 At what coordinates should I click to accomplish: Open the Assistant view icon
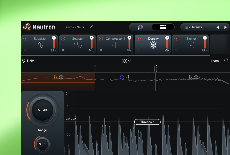[x=140, y=27]
